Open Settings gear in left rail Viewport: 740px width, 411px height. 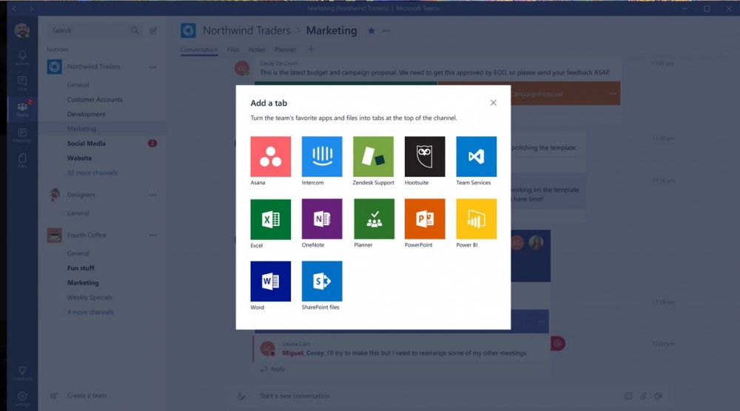[22, 398]
